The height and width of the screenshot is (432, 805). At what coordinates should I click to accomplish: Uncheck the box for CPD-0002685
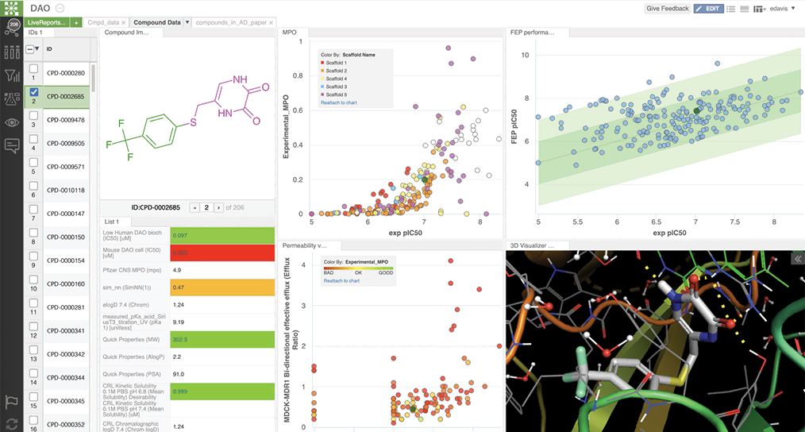tap(33, 92)
